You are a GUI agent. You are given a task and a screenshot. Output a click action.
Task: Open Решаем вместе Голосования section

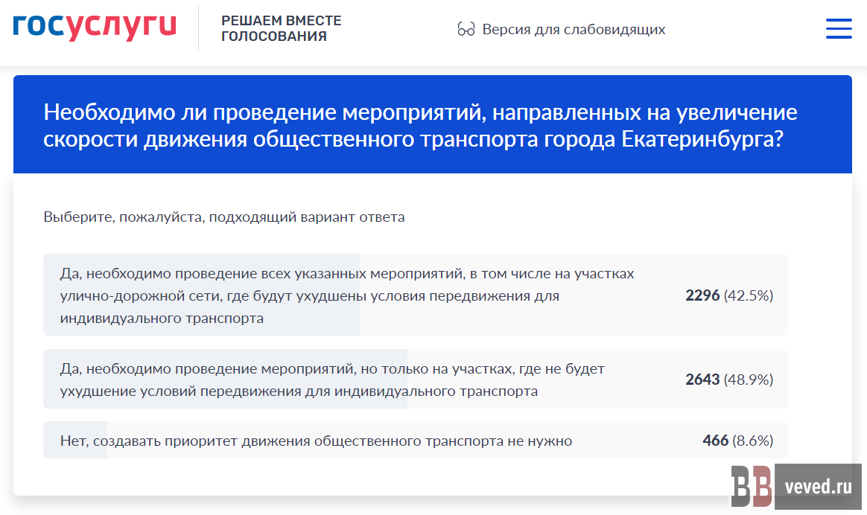tap(281, 28)
